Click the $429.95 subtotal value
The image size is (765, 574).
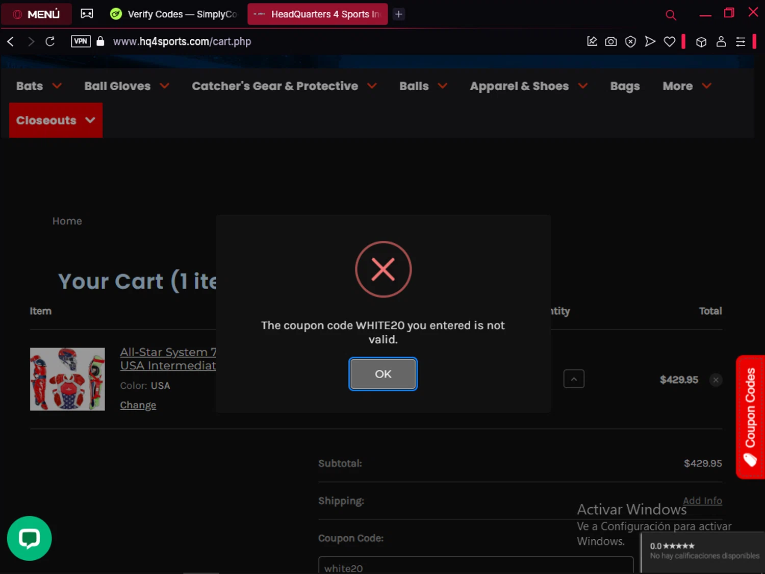(703, 463)
